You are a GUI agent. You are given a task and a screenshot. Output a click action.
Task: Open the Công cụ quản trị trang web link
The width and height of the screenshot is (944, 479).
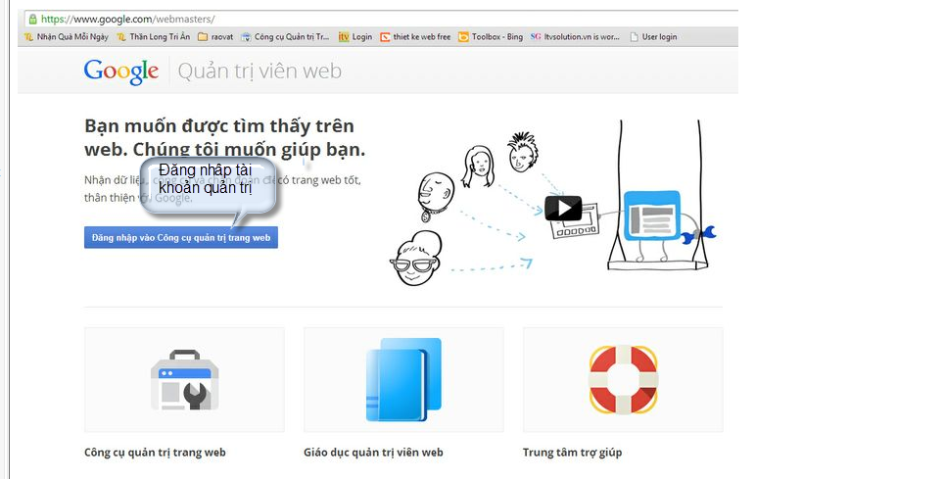point(155,453)
